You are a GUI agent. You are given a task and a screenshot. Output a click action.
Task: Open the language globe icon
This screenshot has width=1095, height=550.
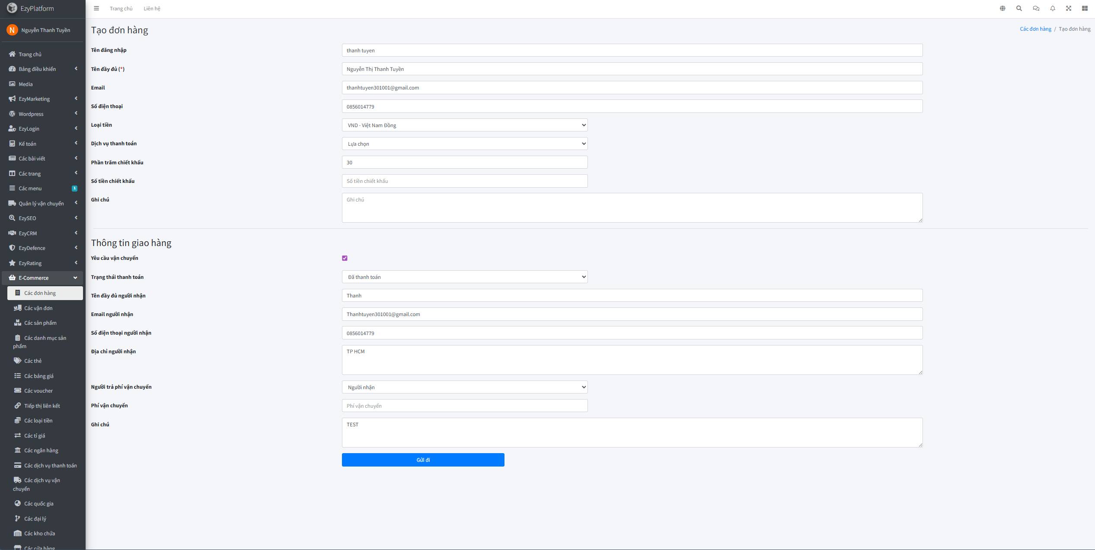point(1002,8)
